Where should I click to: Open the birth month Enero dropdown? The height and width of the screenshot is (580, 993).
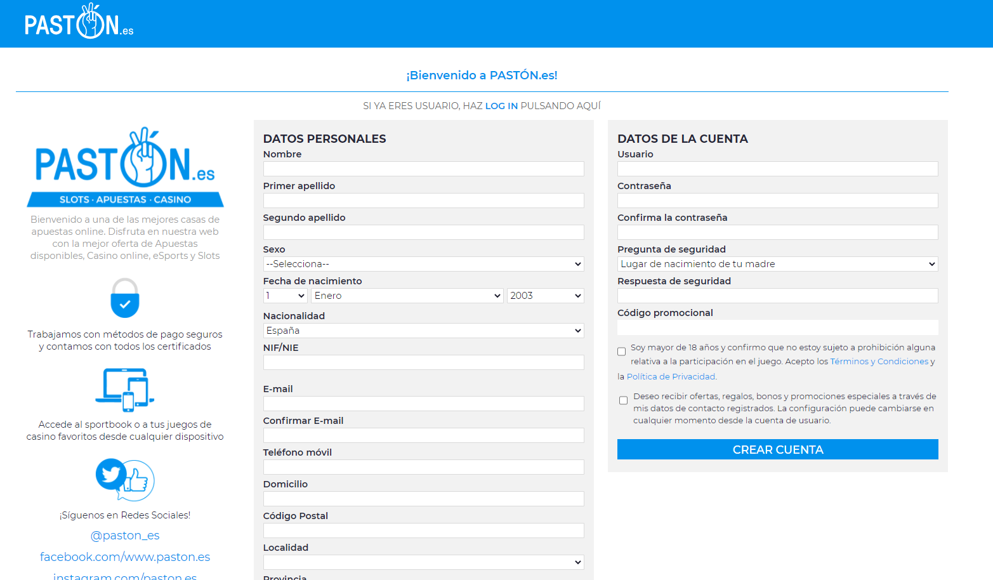407,296
